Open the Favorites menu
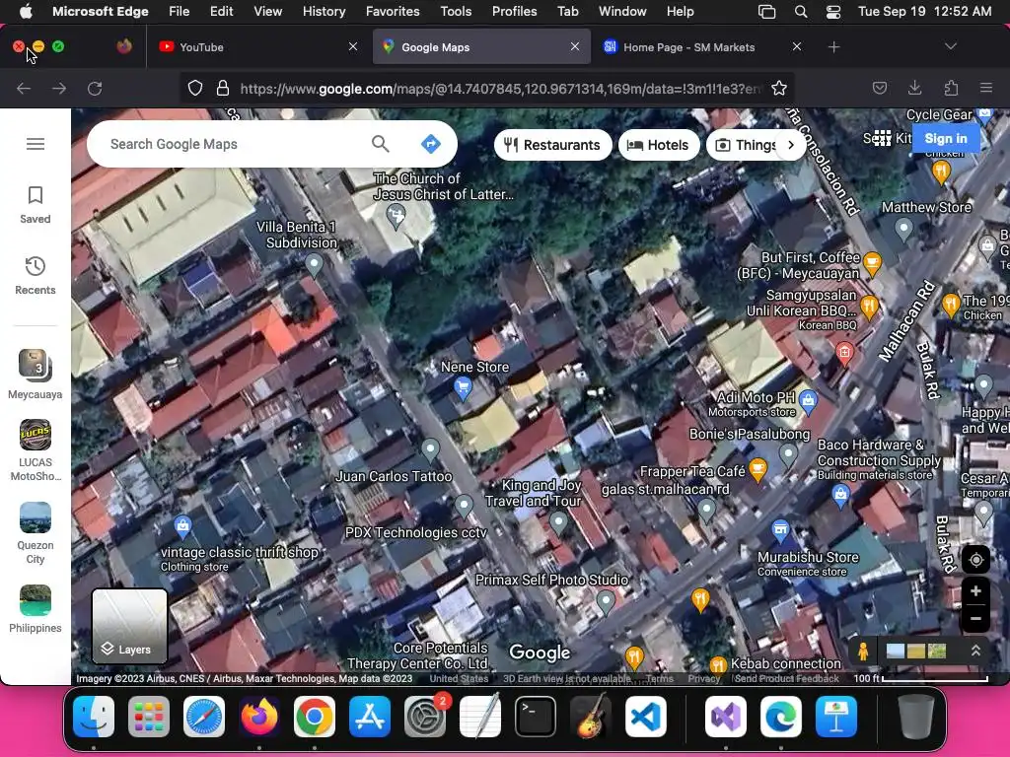1010x757 pixels. (393, 11)
